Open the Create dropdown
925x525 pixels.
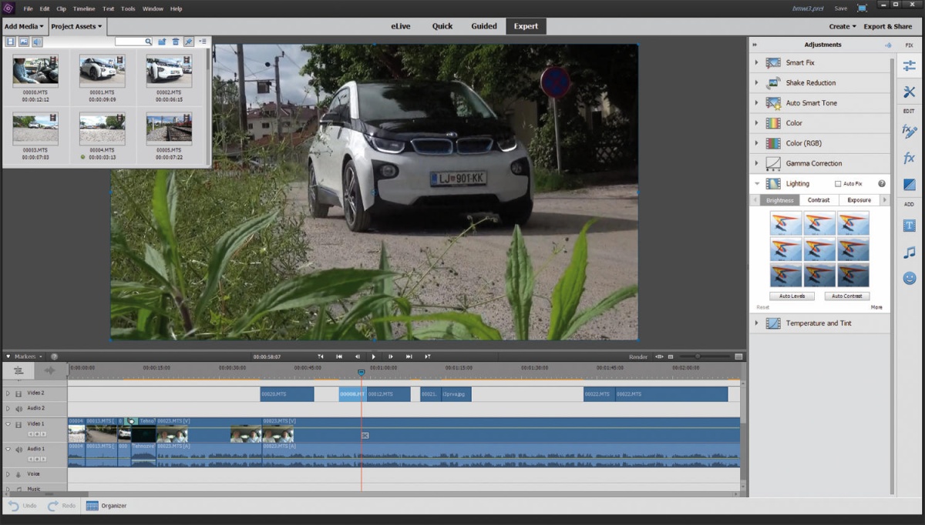(843, 26)
